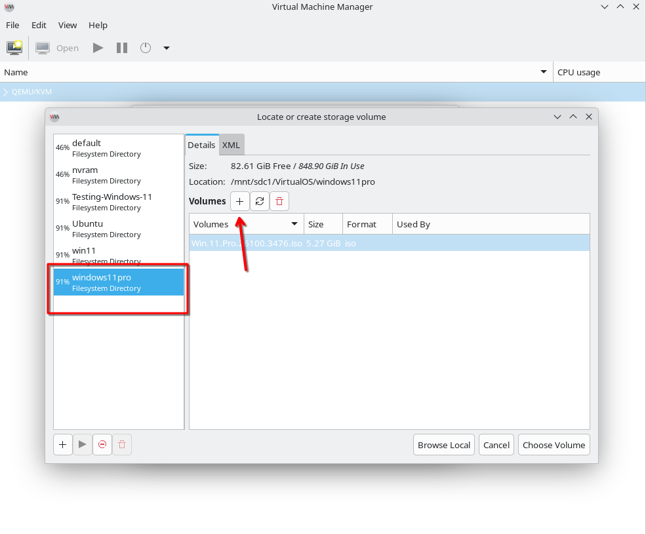Maximize the storage volume dialog
The width and height of the screenshot is (646, 534).
[573, 117]
